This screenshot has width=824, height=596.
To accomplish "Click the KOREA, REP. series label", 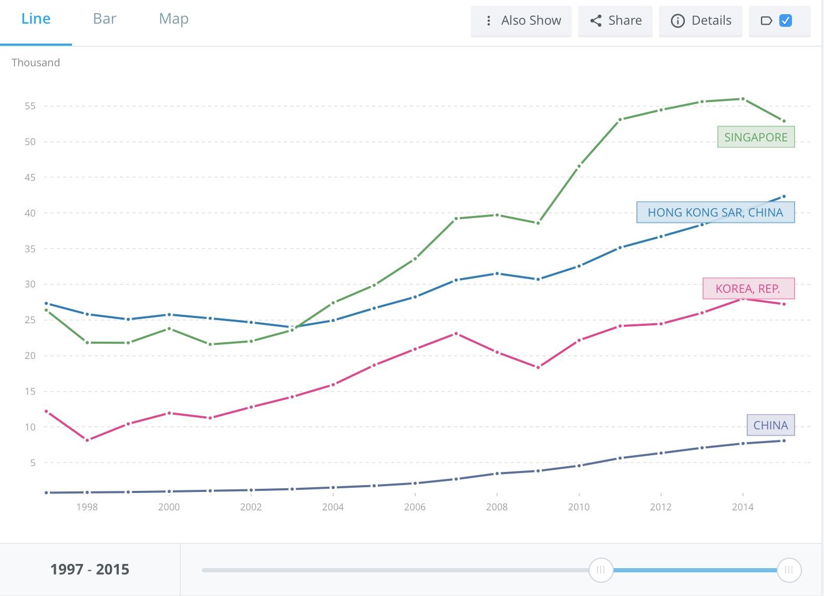I will point(749,289).
